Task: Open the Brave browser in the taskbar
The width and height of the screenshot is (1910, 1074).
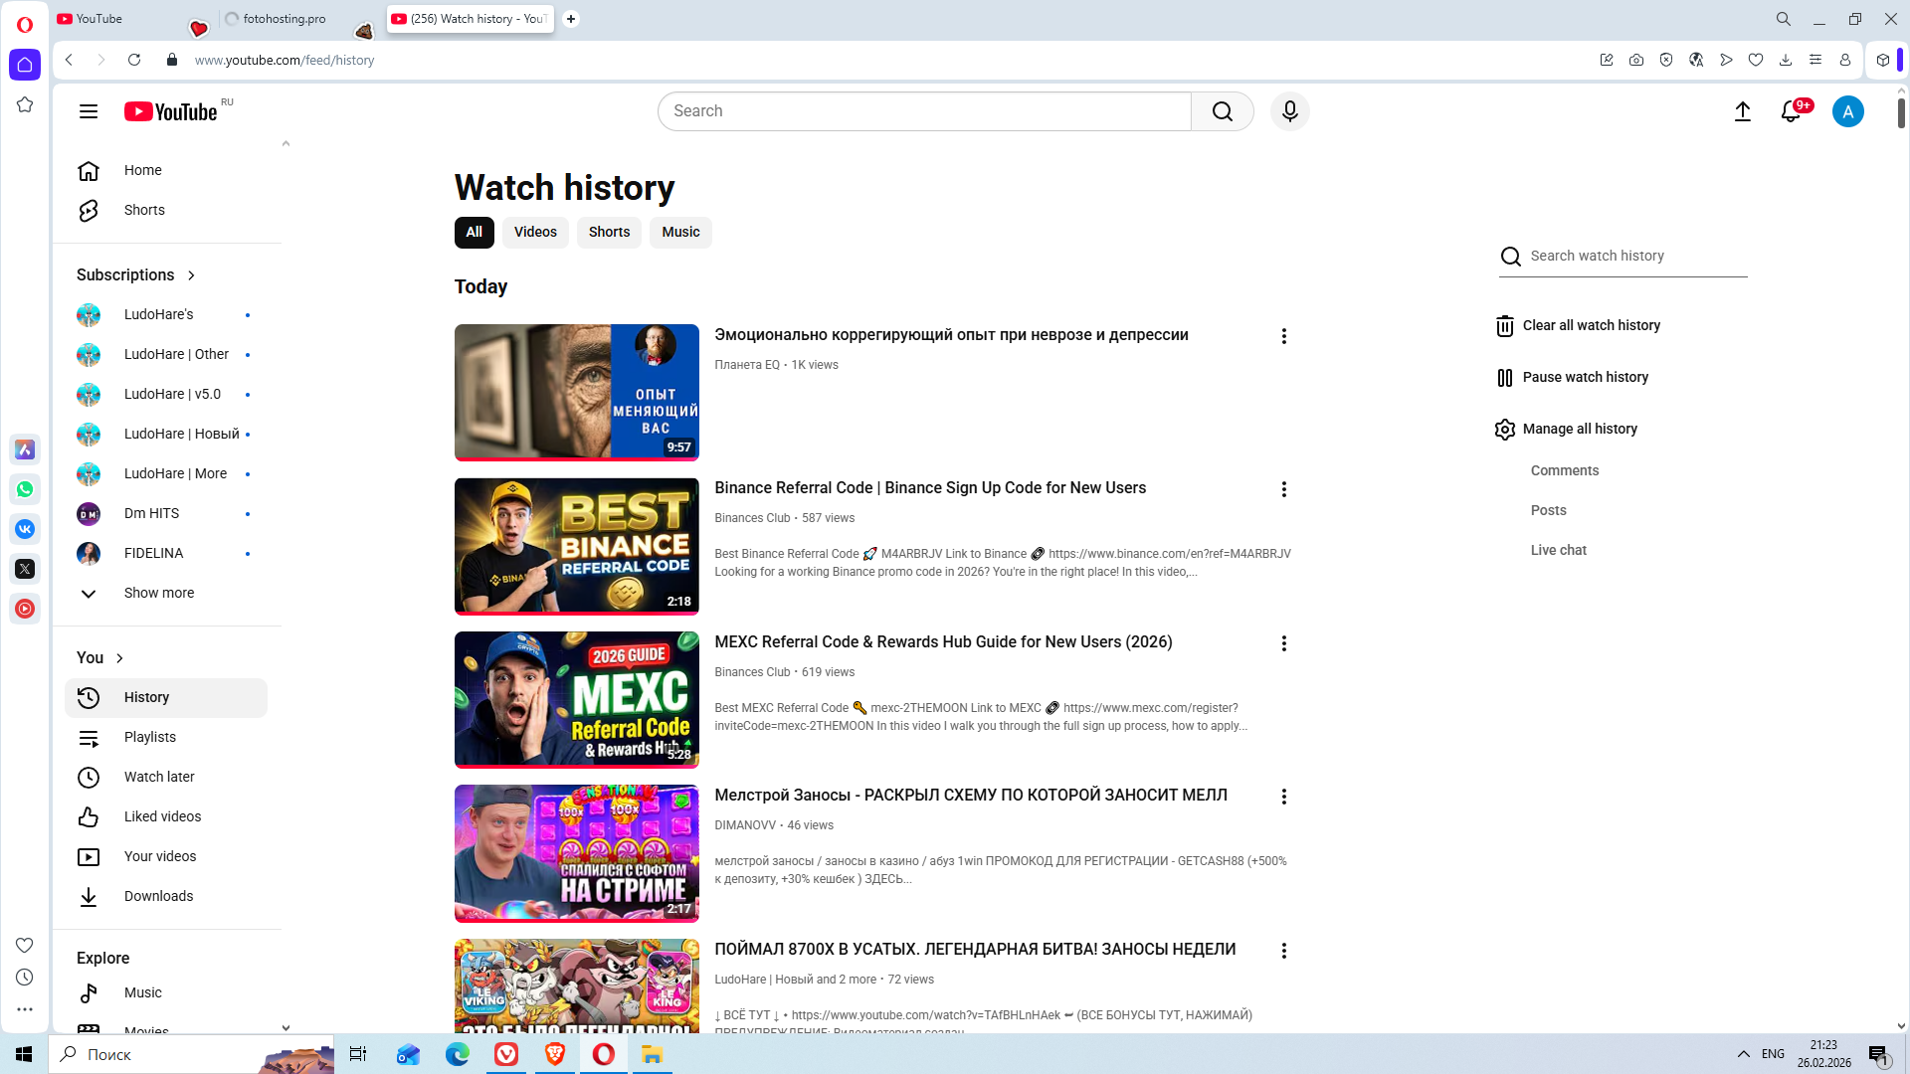Action: pos(555,1054)
